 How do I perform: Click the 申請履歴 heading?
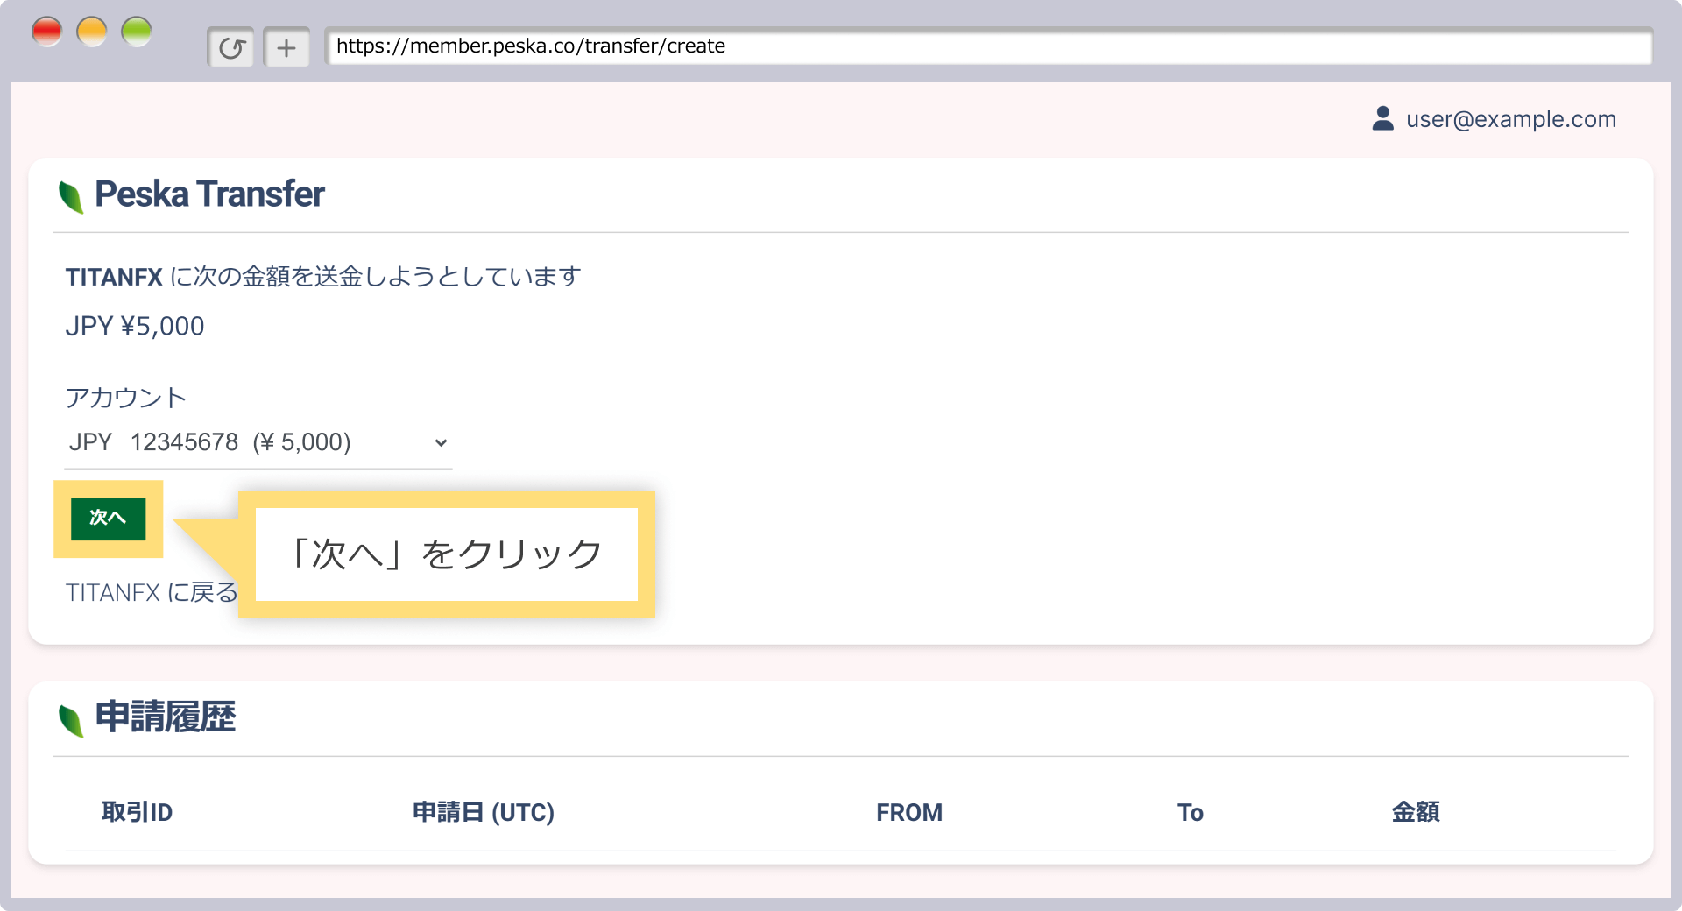[166, 717]
